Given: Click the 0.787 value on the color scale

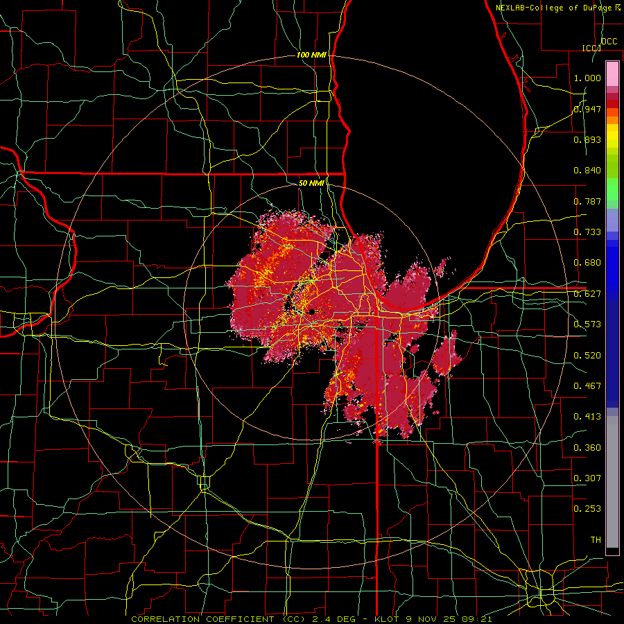Looking at the screenshot, I should [x=587, y=201].
